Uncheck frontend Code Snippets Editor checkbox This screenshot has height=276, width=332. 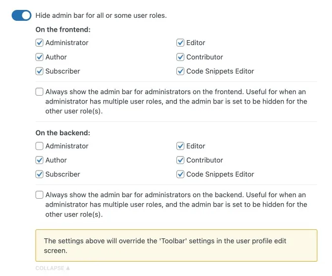(180, 71)
